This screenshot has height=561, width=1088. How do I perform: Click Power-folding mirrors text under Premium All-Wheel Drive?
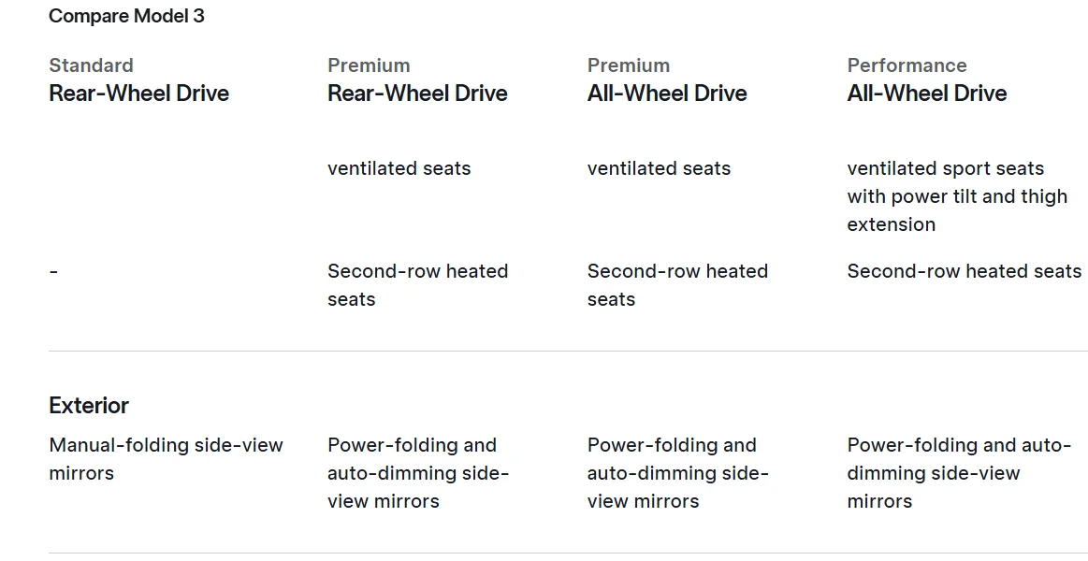coord(677,473)
